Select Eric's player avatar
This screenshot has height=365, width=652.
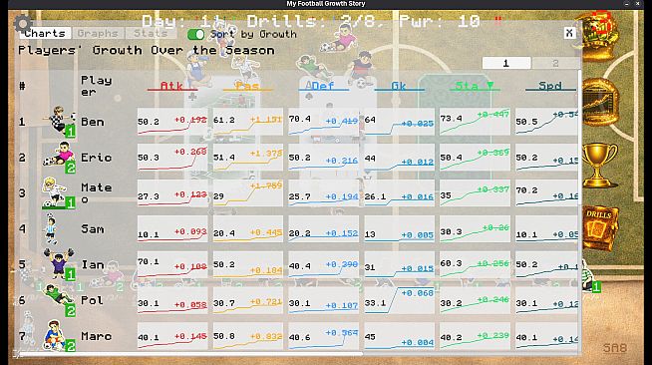click(59, 158)
